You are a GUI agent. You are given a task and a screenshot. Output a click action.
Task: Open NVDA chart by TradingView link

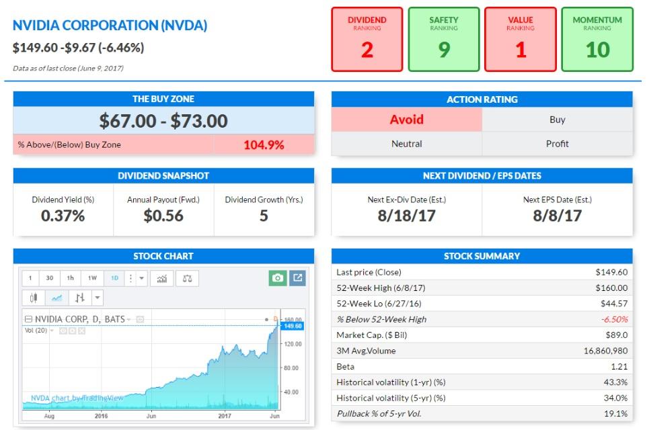click(77, 398)
